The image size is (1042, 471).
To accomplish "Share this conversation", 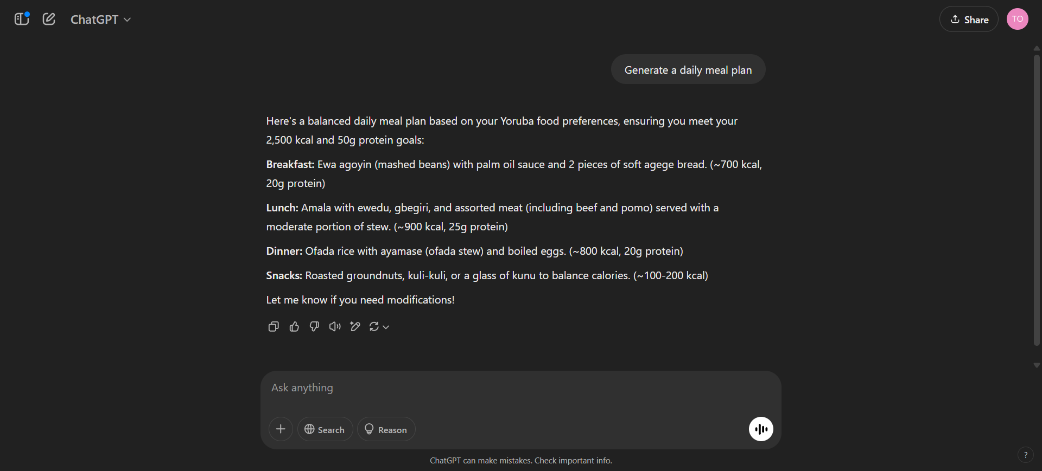I will click(x=969, y=19).
